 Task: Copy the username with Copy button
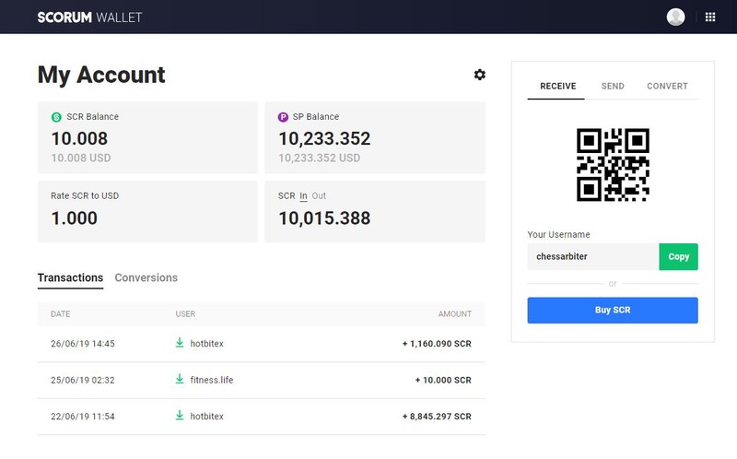point(678,257)
